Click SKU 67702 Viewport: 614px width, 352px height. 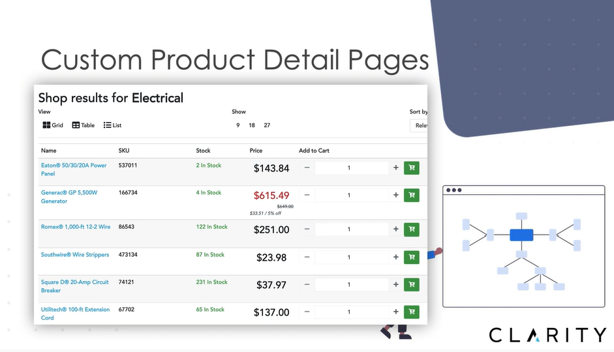126,310
